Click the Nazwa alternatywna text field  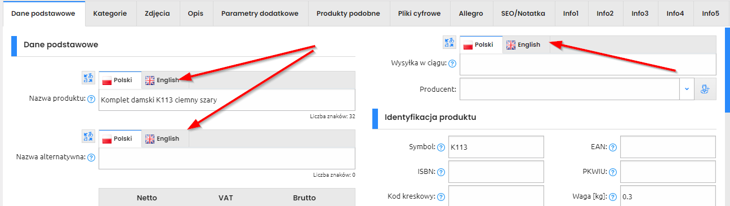227,158
